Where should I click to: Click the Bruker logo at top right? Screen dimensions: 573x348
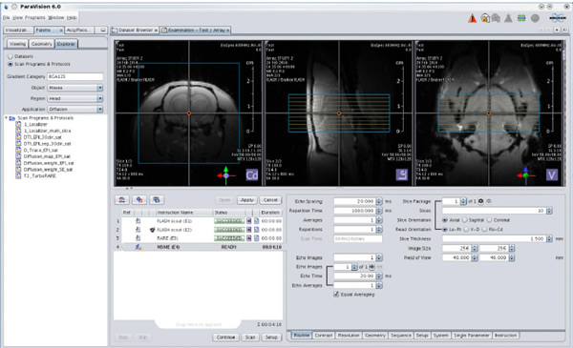(x=558, y=18)
